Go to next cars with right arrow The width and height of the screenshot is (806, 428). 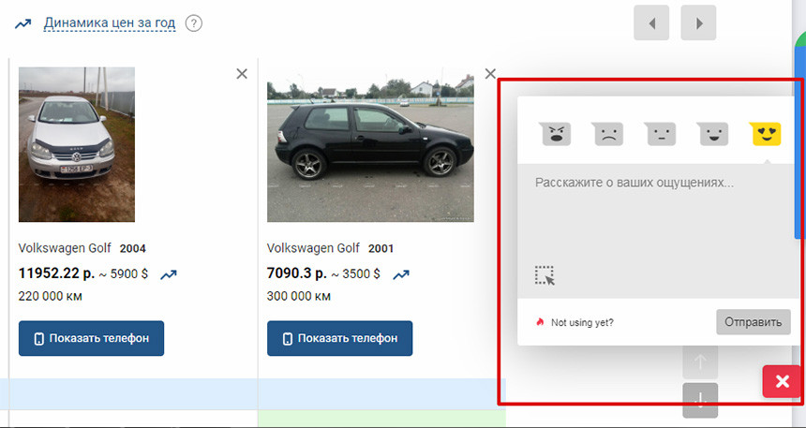coord(698,23)
